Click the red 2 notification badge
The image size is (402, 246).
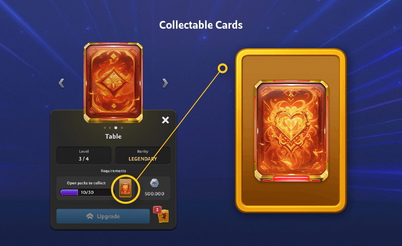pos(157,210)
